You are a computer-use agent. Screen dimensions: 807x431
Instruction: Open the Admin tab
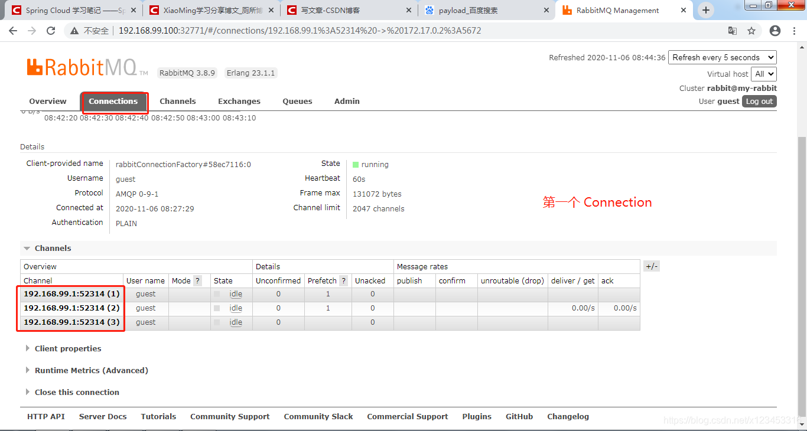coord(347,101)
